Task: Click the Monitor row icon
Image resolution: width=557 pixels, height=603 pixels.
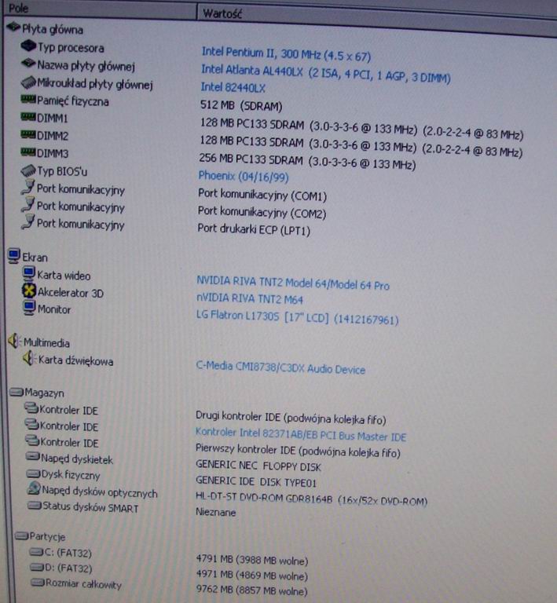Action: pyautogui.click(x=29, y=308)
